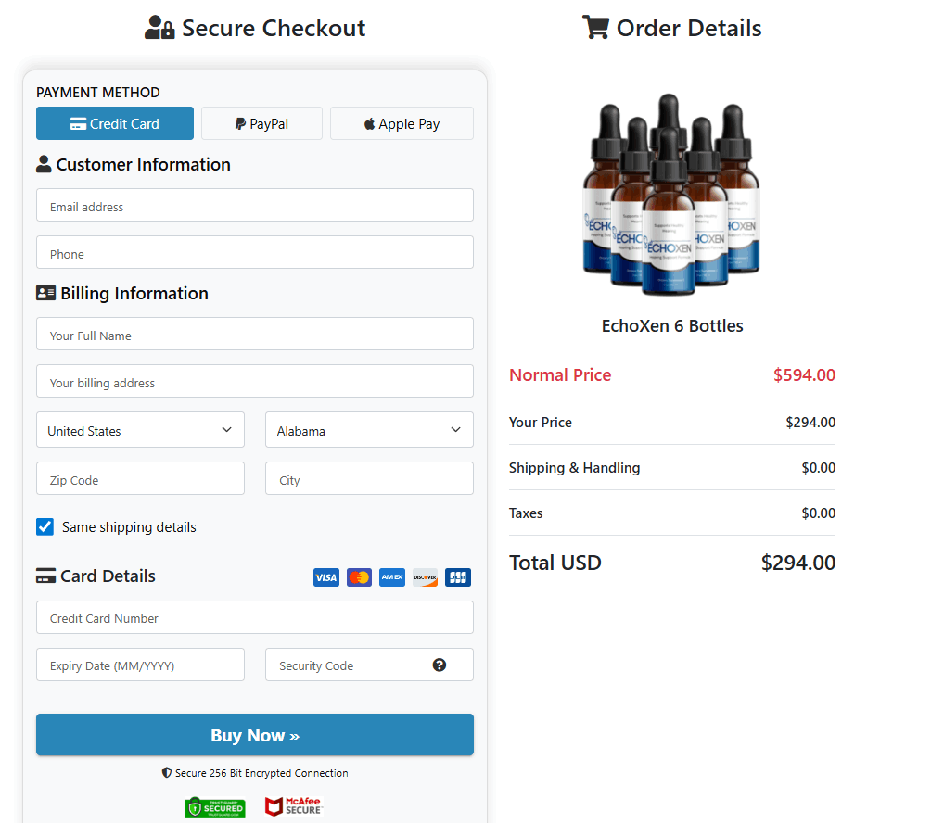
Task: Uncheck Same shipping details
Action: click(x=45, y=526)
